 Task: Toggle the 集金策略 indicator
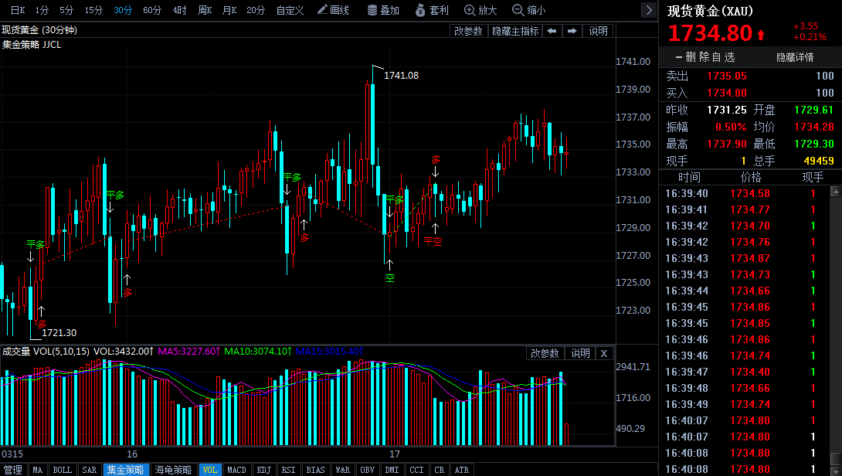pos(126,470)
